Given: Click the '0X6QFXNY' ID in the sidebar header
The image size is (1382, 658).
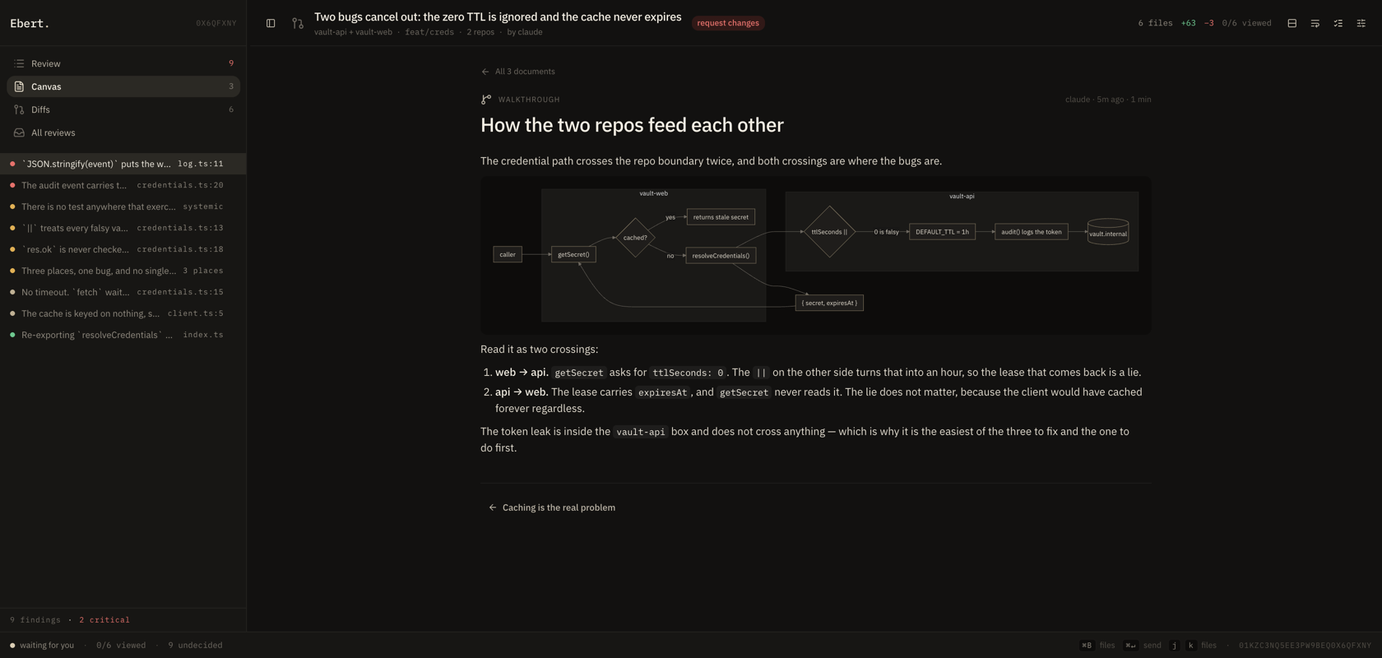Looking at the screenshot, I should pos(216,23).
